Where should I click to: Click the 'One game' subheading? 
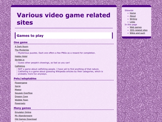pos(21,42)
